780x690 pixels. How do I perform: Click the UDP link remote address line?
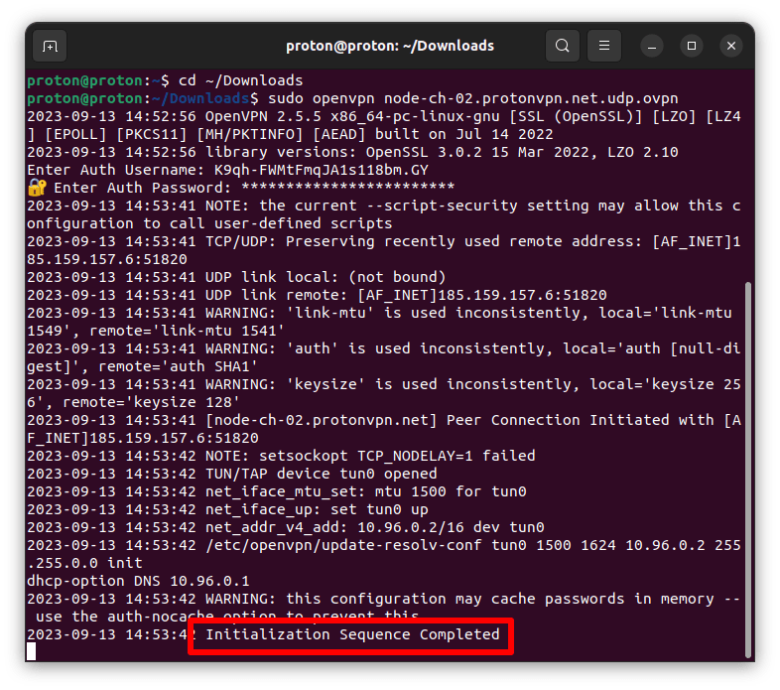pos(317,295)
